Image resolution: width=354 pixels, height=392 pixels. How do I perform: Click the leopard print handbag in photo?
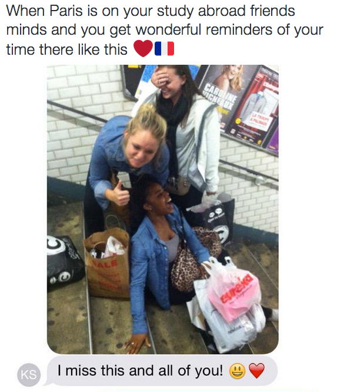click(x=192, y=260)
